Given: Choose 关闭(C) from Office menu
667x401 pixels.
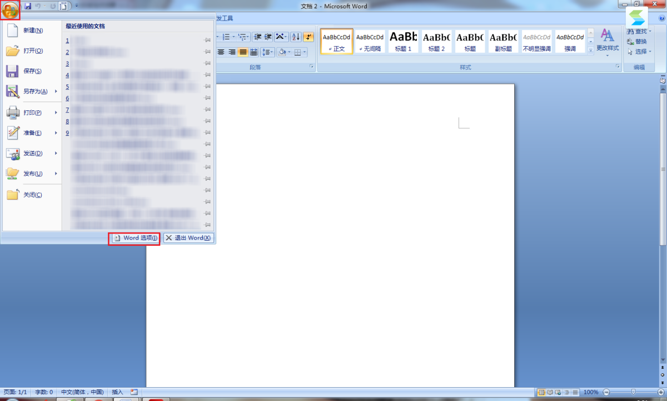Looking at the screenshot, I should pos(32,195).
